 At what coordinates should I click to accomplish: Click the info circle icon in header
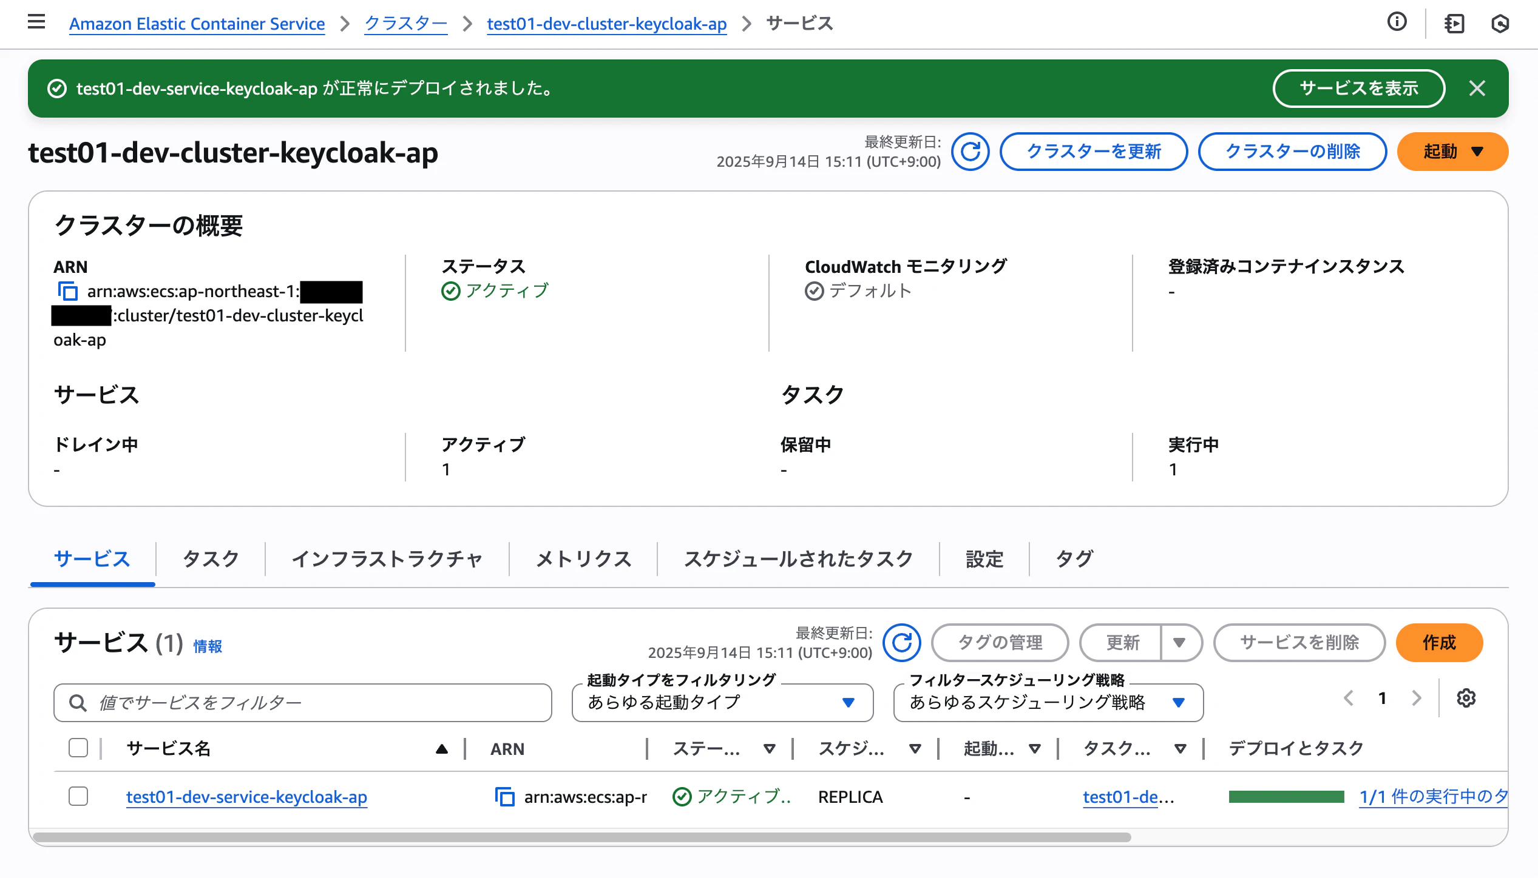[x=1397, y=22]
